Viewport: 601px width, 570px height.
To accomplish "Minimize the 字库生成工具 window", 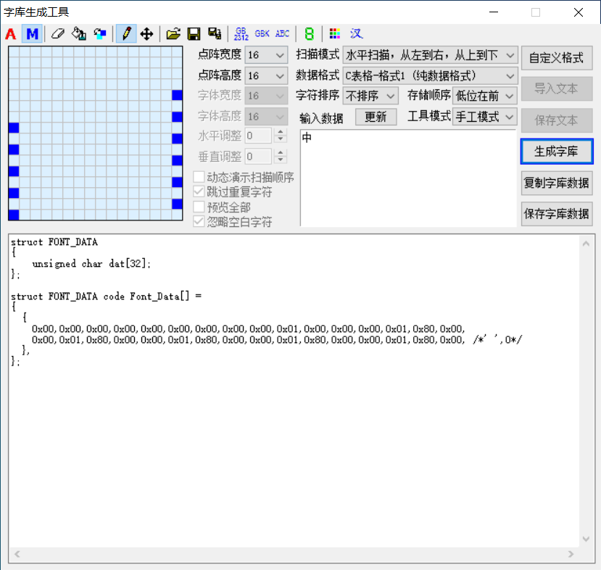I will 494,12.
